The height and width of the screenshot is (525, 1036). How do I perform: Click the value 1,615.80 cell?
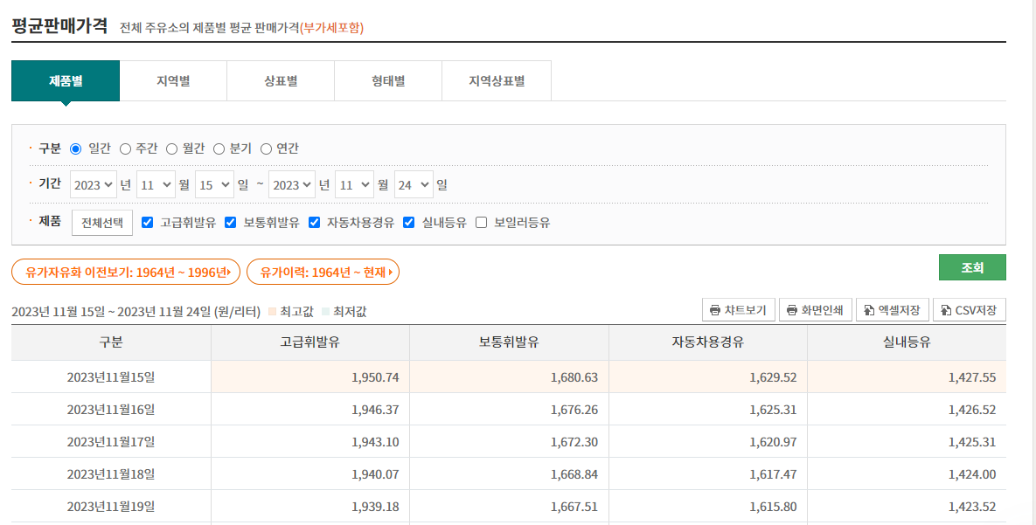[x=708, y=507]
